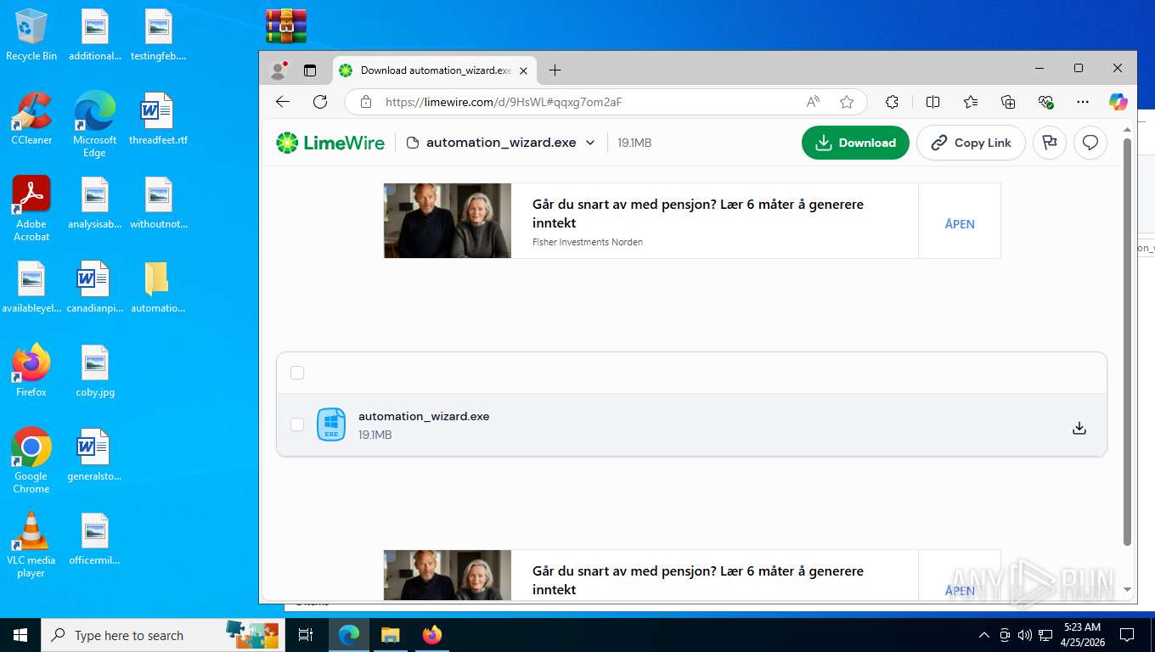
Task: Open Split screen icon in Edge toolbar
Action: pos(932,102)
